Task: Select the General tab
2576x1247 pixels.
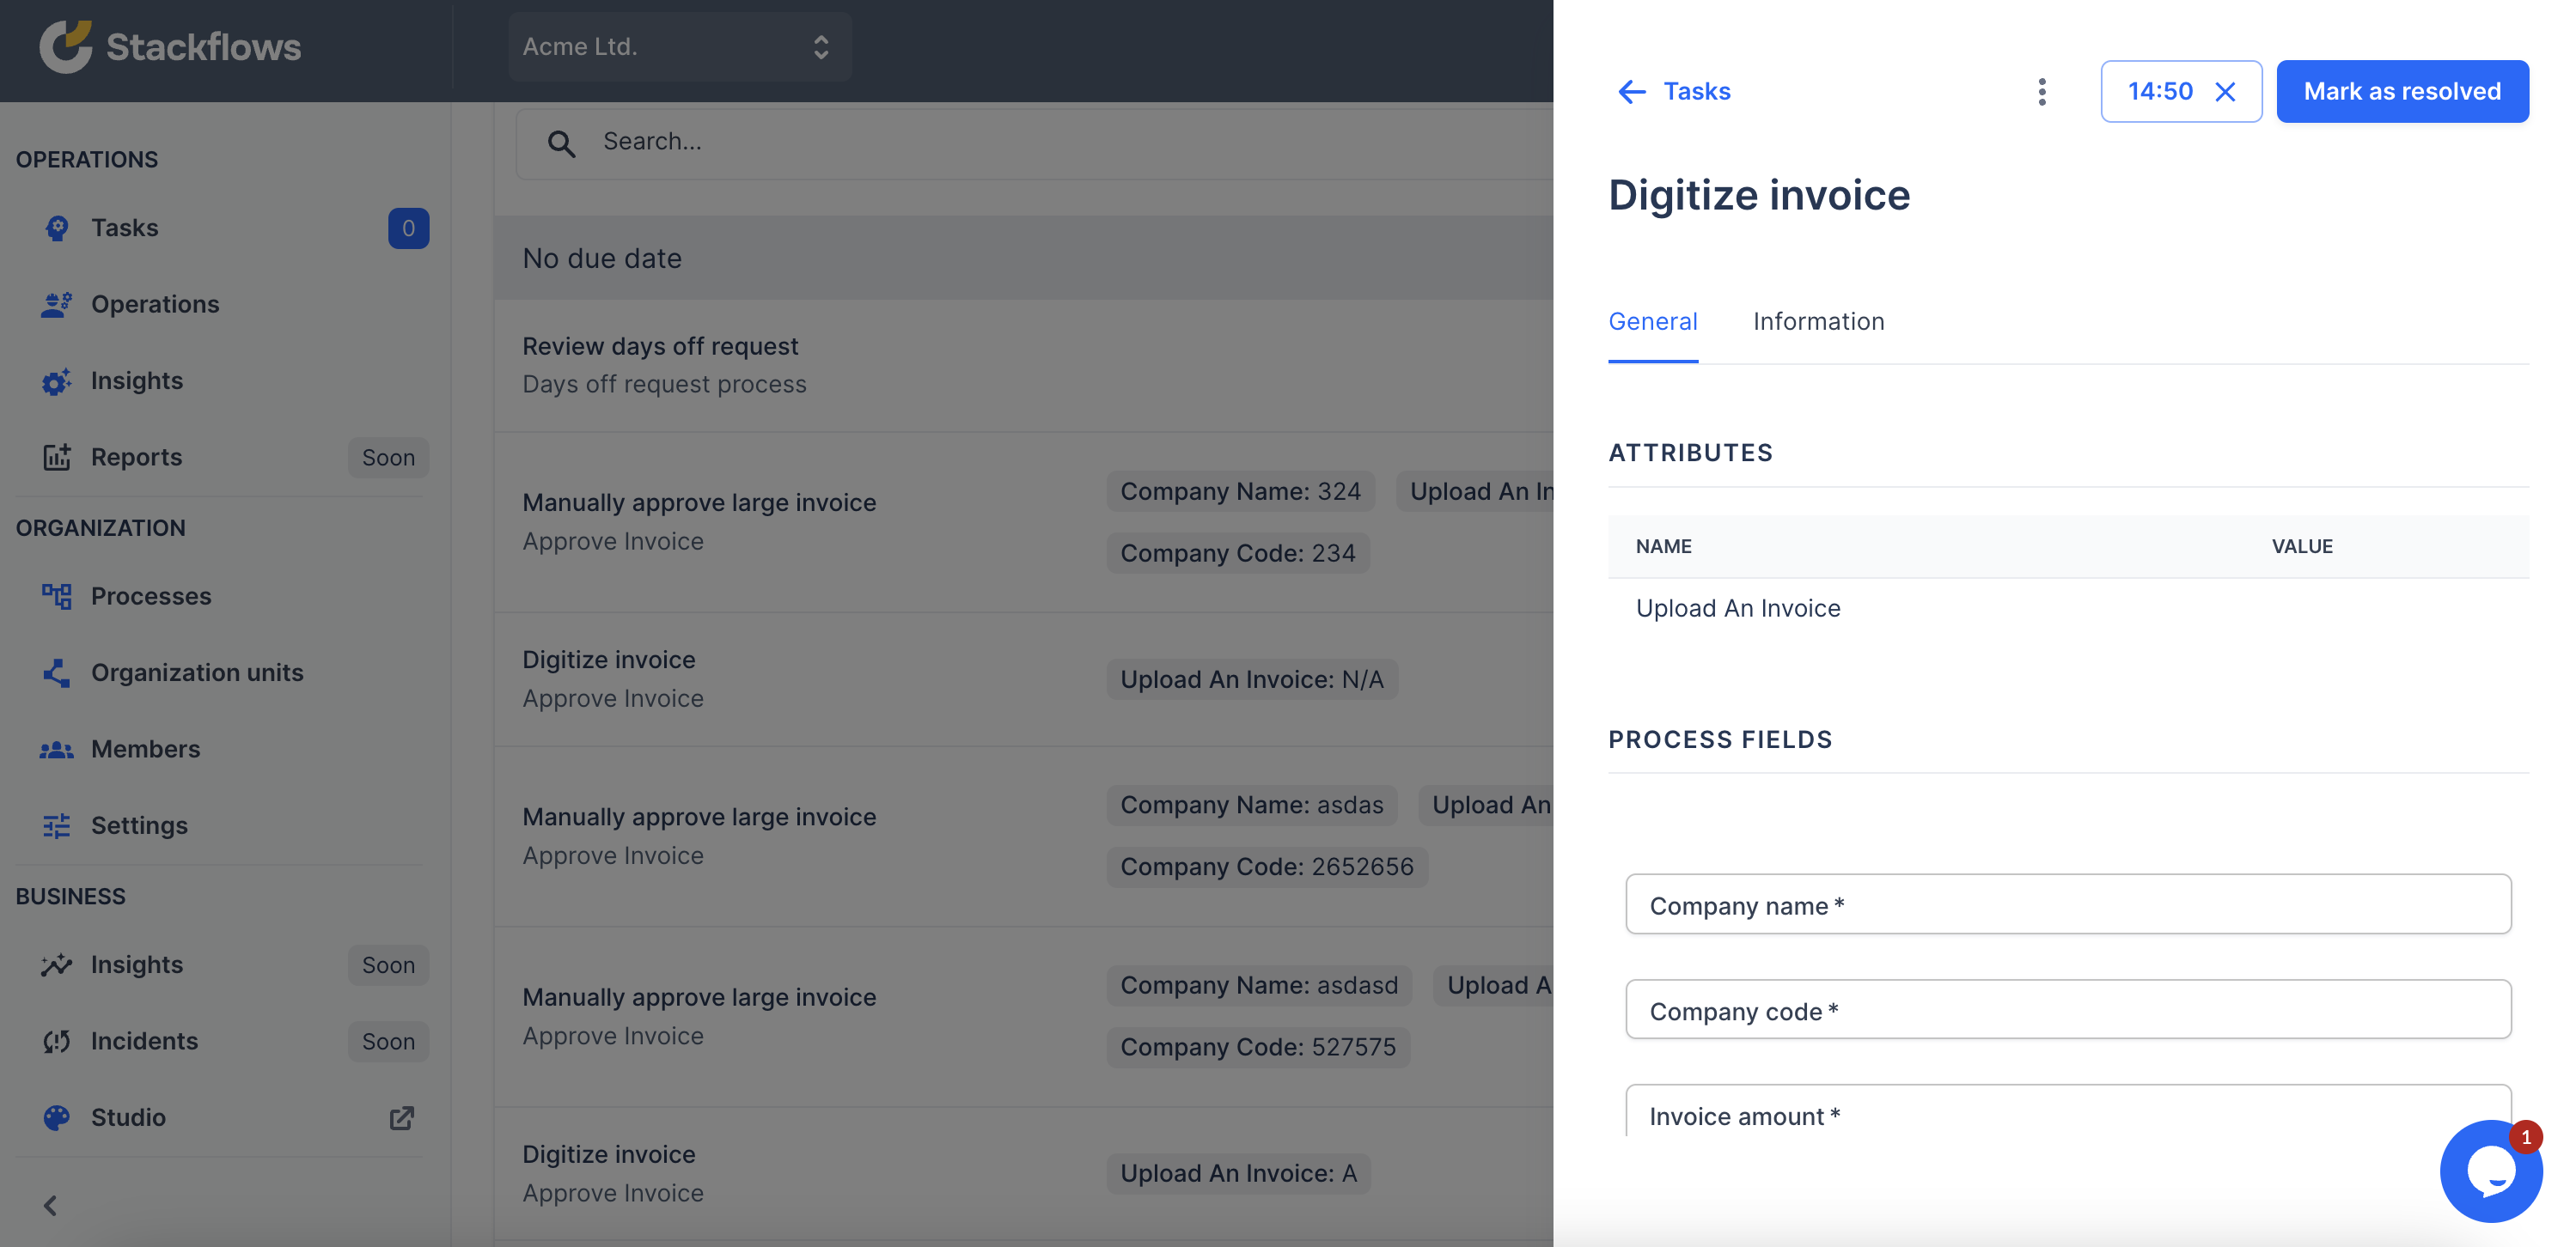Action: (x=1653, y=320)
